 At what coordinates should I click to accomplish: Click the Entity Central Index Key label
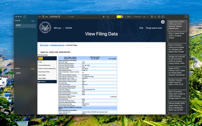(65, 104)
